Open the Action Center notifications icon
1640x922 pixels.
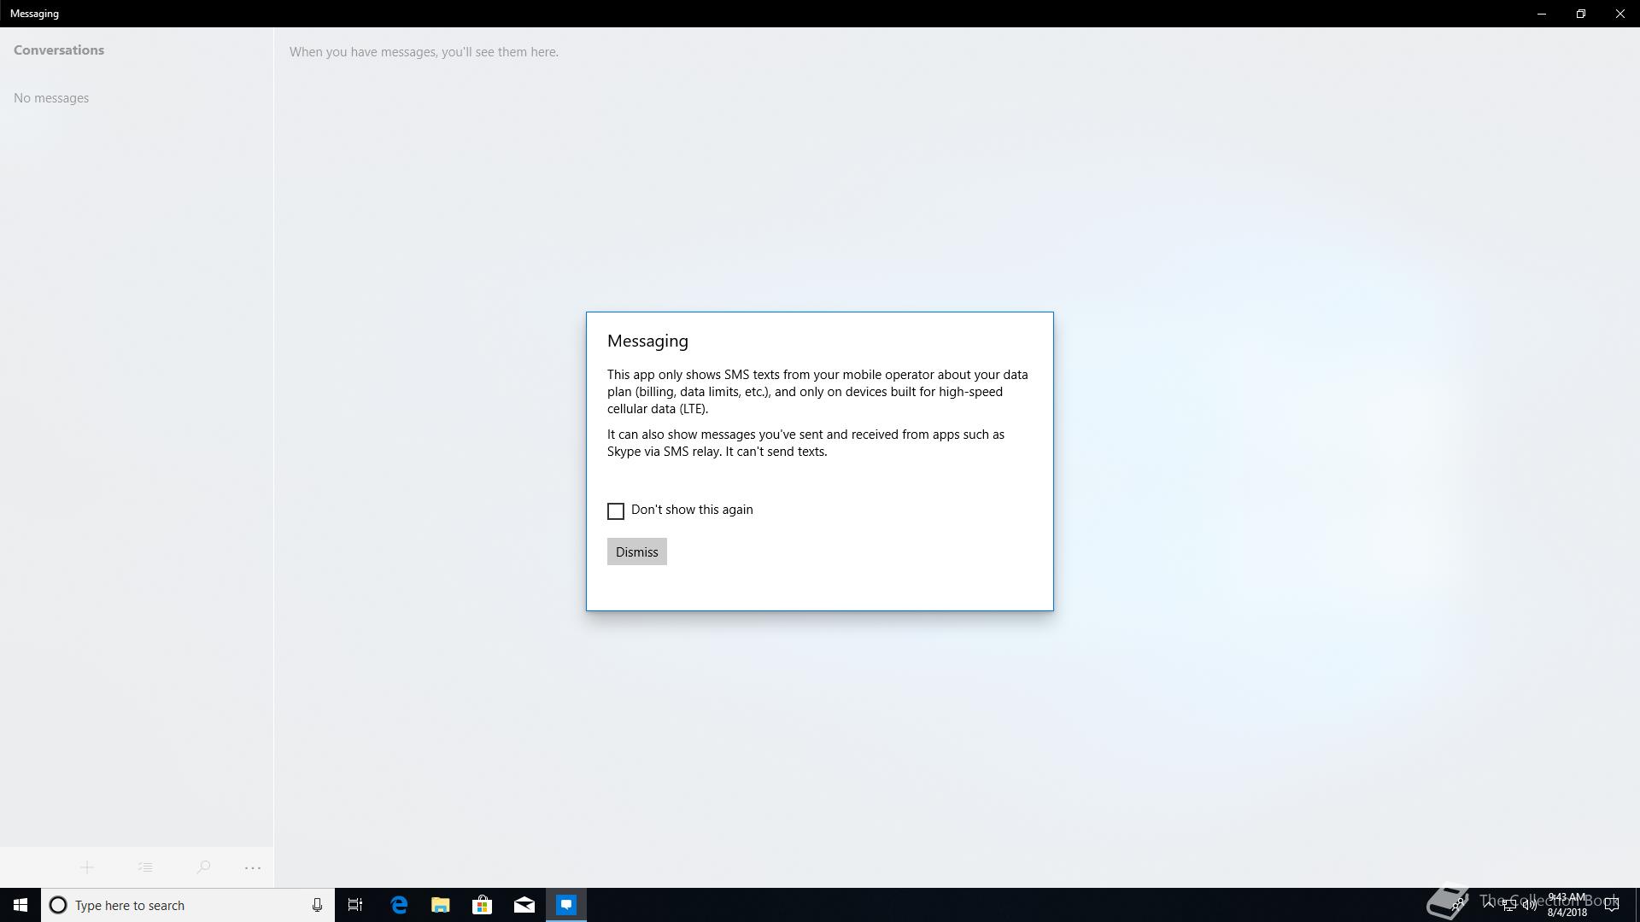1612,905
